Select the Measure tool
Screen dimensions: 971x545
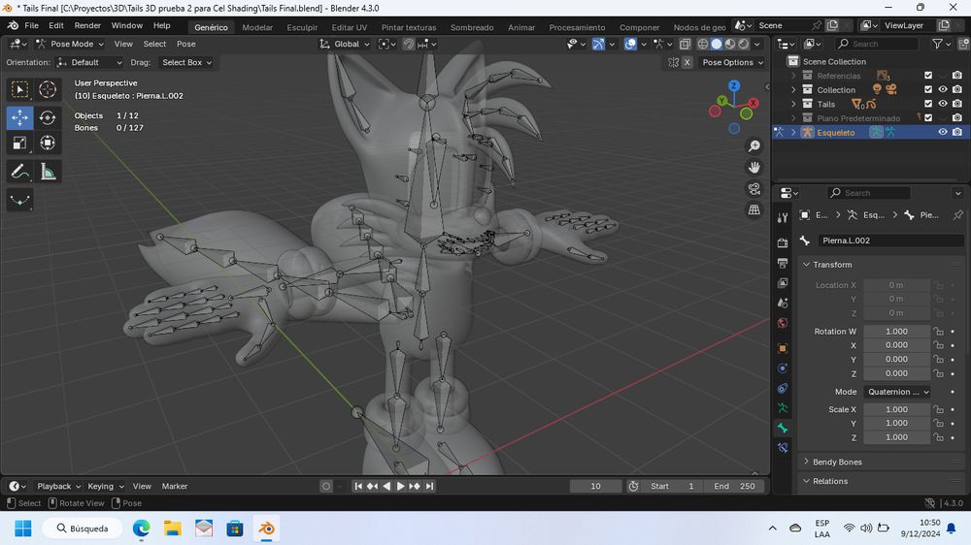coord(48,172)
